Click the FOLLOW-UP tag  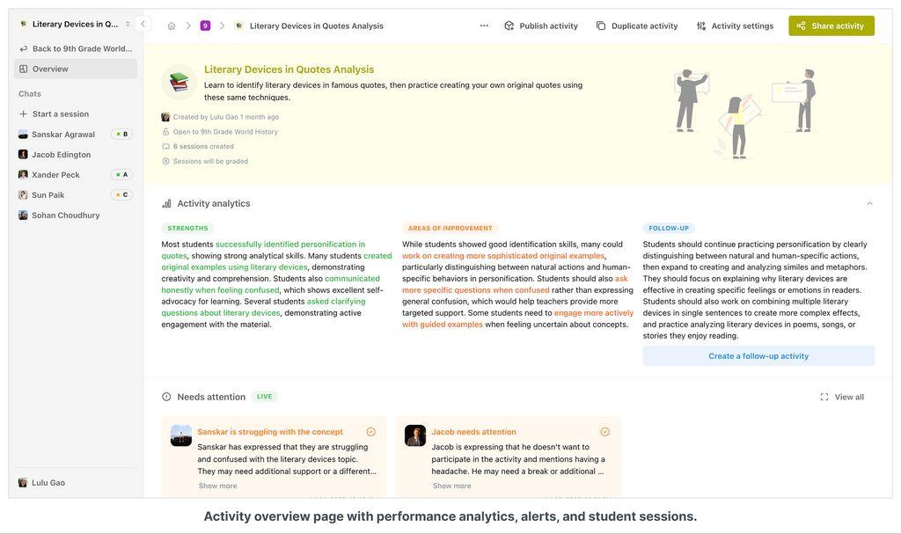(669, 228)
